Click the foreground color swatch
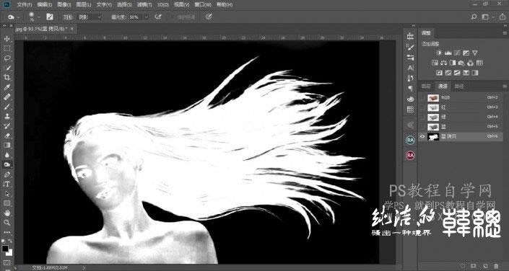 click(5, 249)
